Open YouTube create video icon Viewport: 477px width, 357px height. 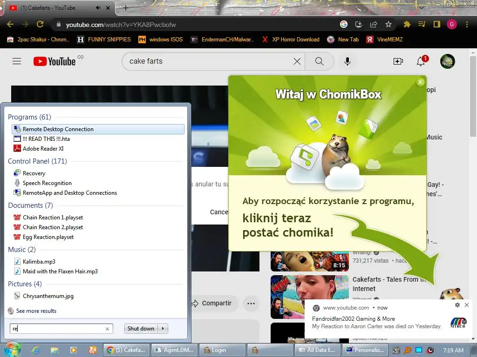[398, 61]
